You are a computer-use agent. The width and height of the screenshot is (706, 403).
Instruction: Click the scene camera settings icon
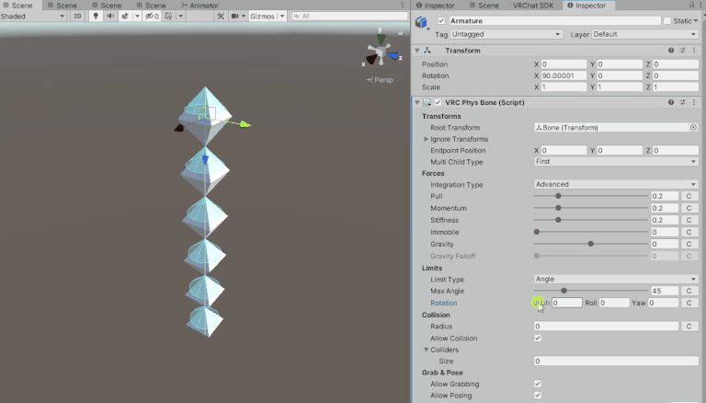click(235, 17)
